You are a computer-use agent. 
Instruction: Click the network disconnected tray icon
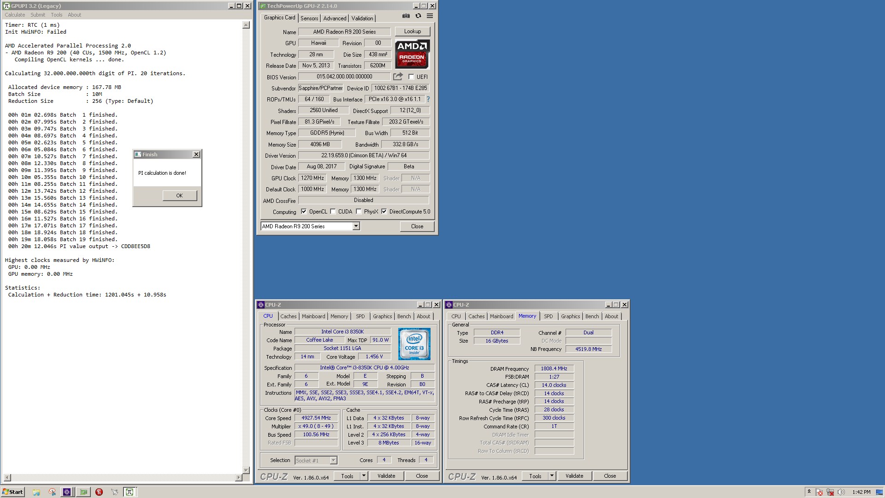point(830,492)
